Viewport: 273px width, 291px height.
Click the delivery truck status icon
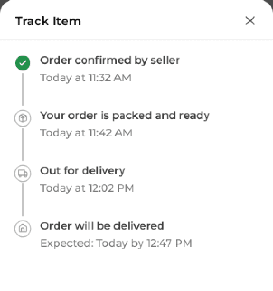(x=23, y=174)
